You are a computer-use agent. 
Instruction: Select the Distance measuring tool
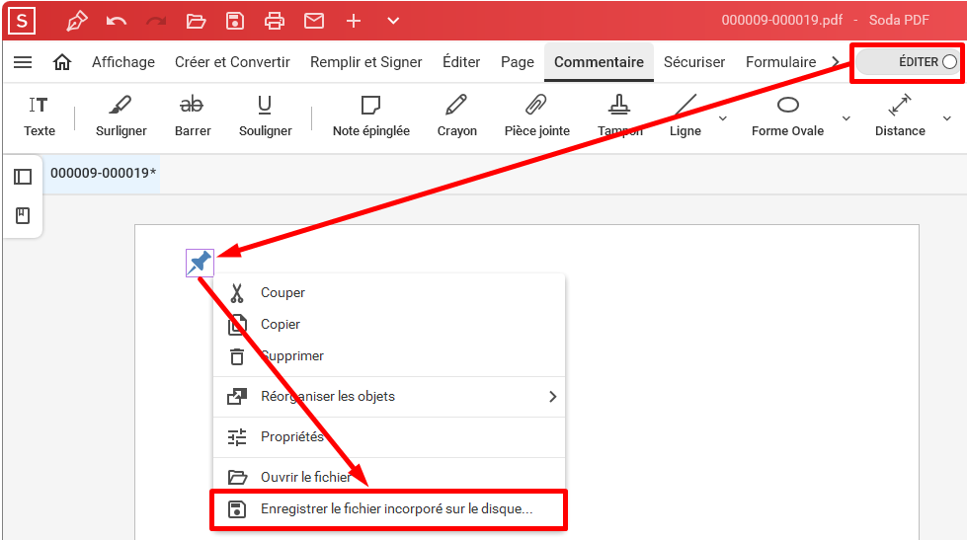(900, 116)
